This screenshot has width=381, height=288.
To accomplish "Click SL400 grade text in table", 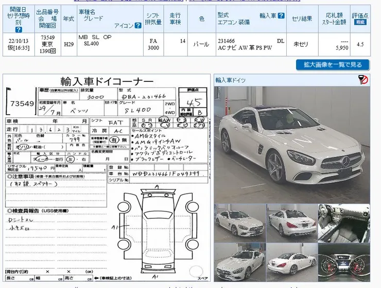I will point(91,44).
